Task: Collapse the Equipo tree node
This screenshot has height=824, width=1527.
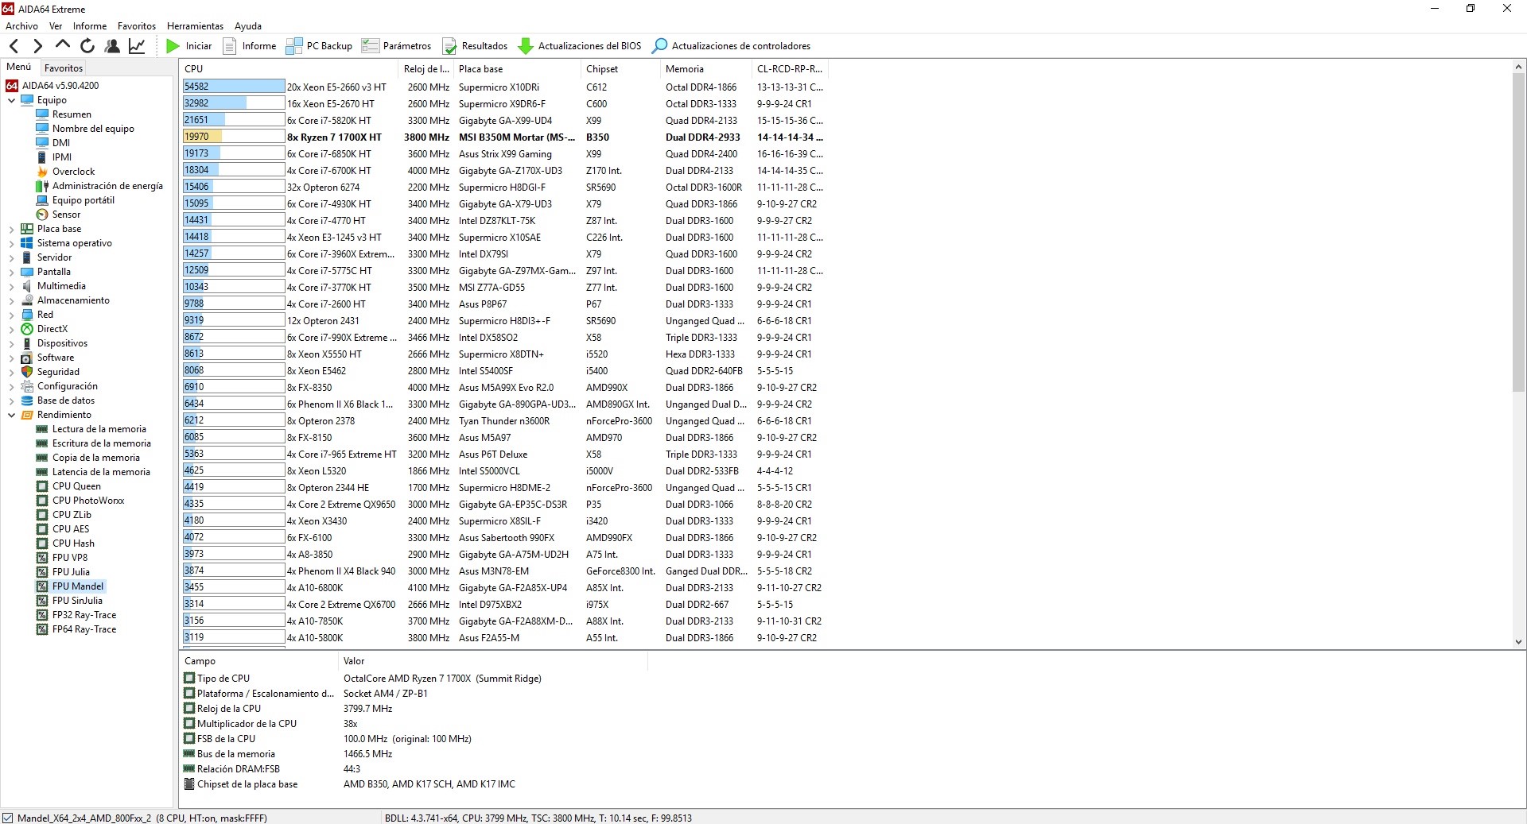Action: (x=11, y=100)
